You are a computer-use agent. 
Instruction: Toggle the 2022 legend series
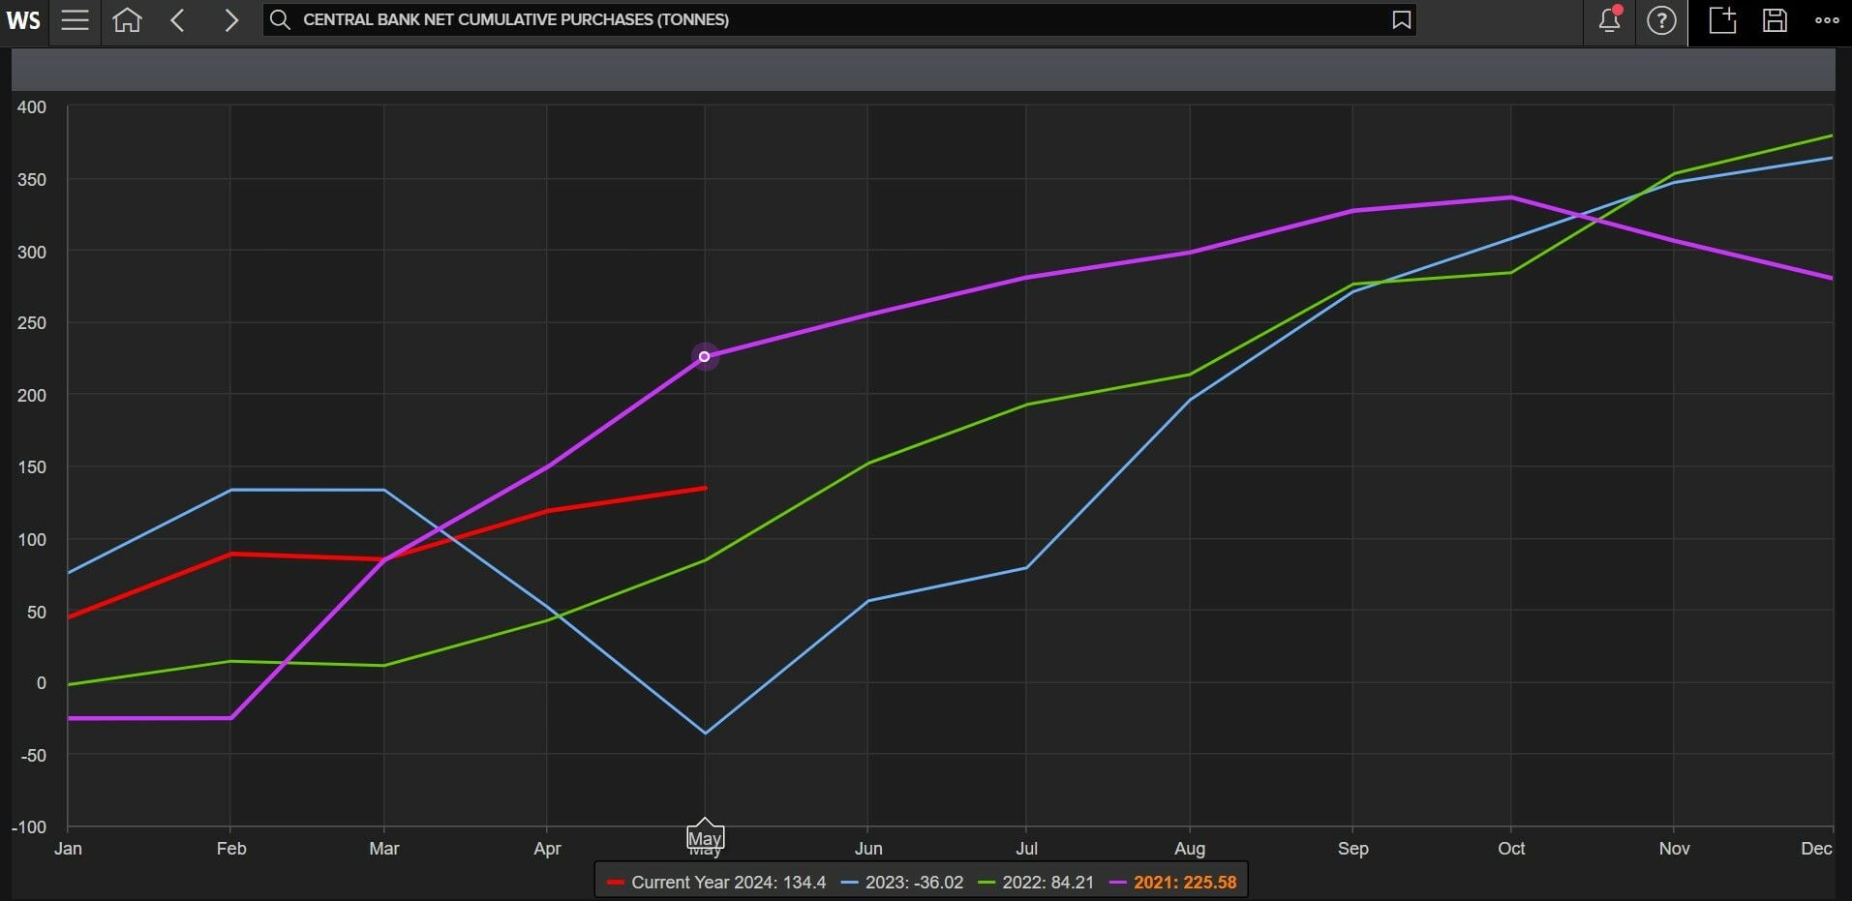[x=1036, y=883]
